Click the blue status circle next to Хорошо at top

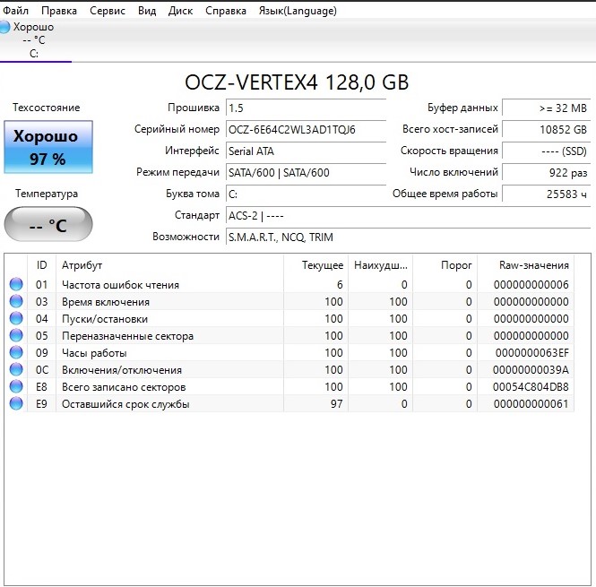point(4,28)
